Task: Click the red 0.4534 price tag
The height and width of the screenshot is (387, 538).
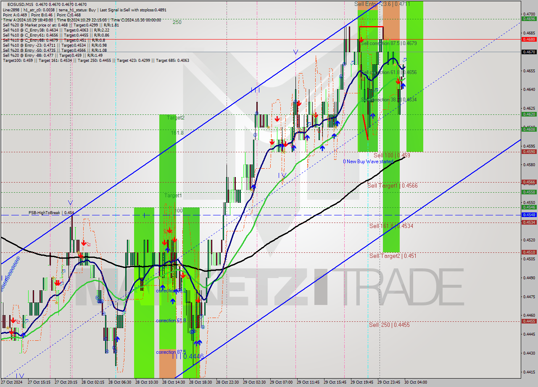Action: [529, 222]
